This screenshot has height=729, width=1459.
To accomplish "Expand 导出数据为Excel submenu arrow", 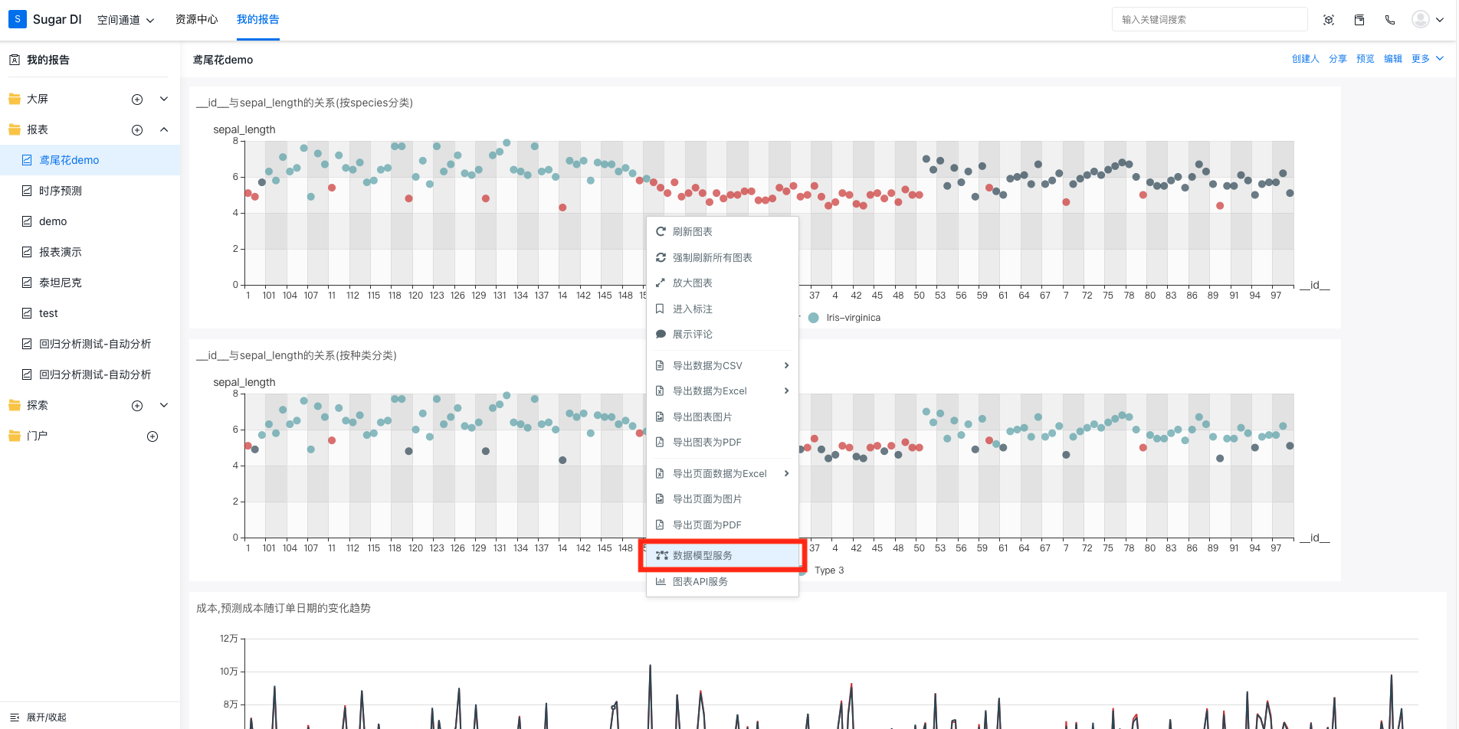I will coord(786,391).
